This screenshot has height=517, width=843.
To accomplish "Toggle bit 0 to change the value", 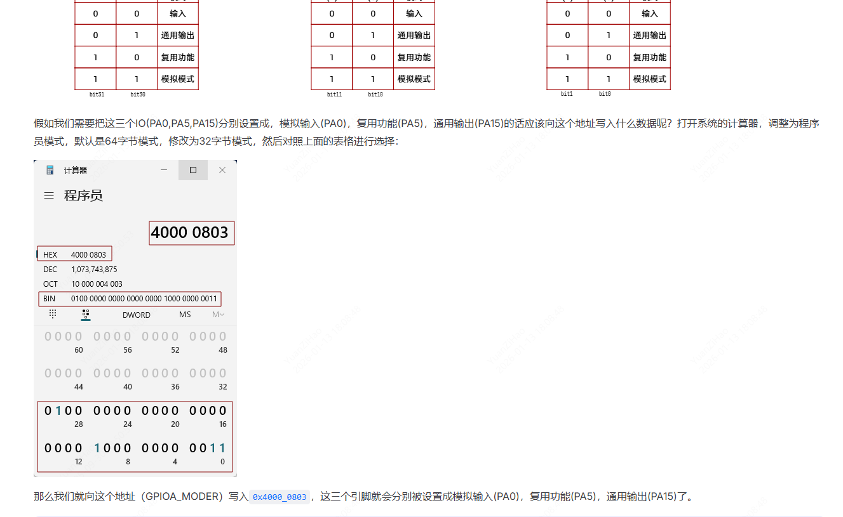I will [x=224, y=447].
